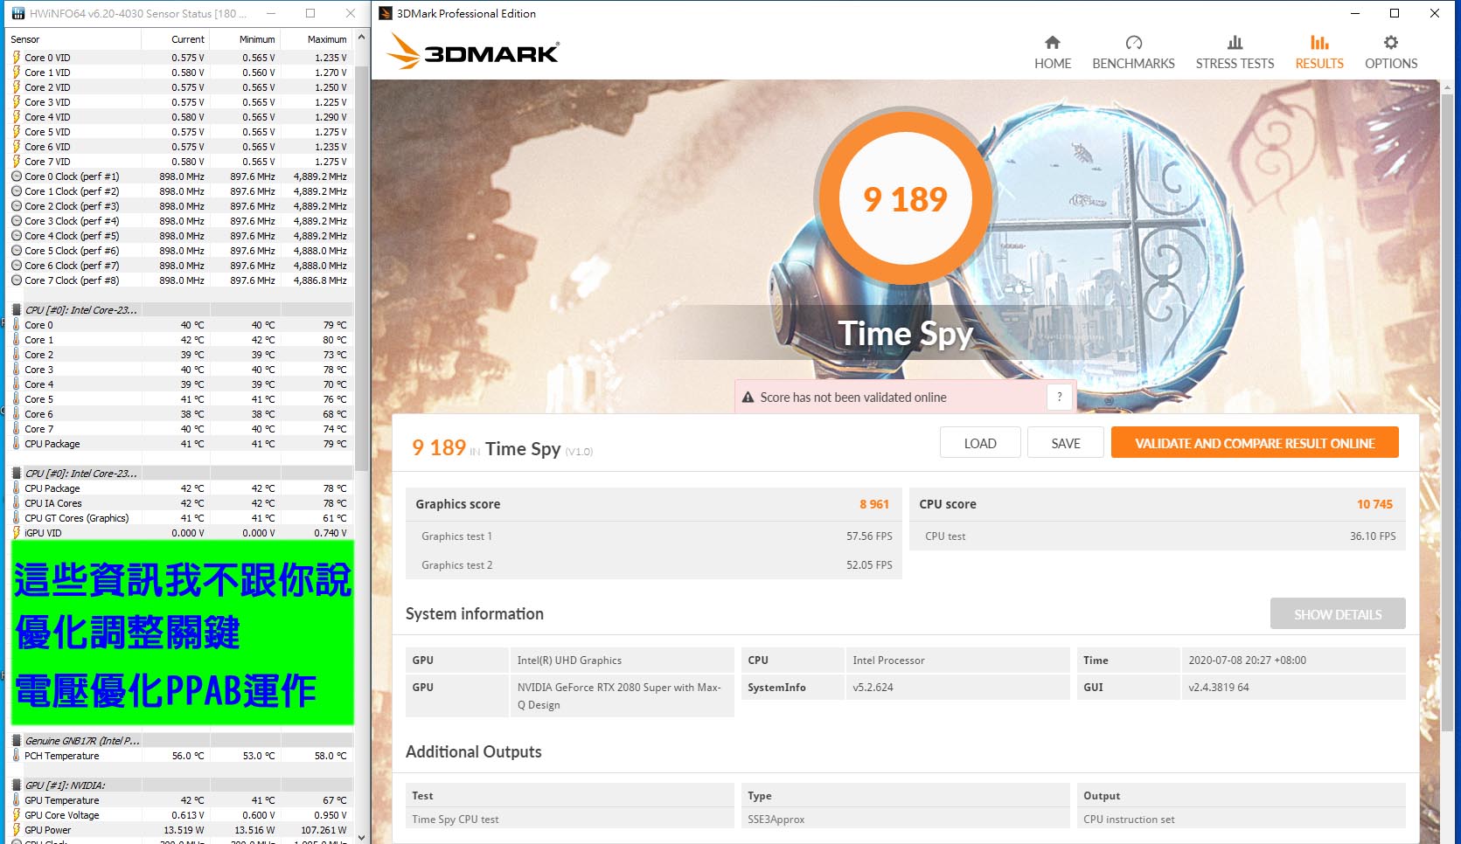Open the BENCHMARKS tab in 3DMark
This screenshot has width=1461, height=844.
click(x=1133, y=53)
